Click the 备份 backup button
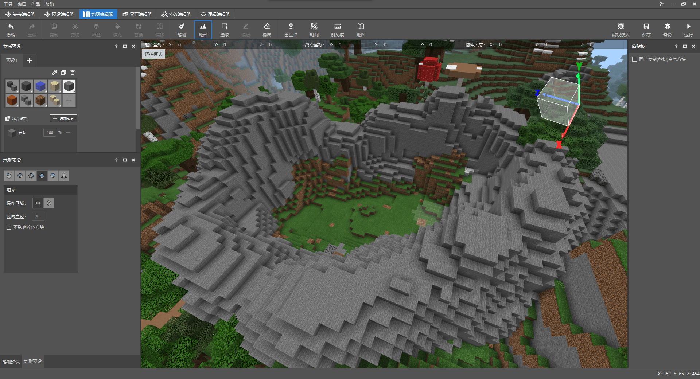 pyautogui.click(x=668, y=30)
